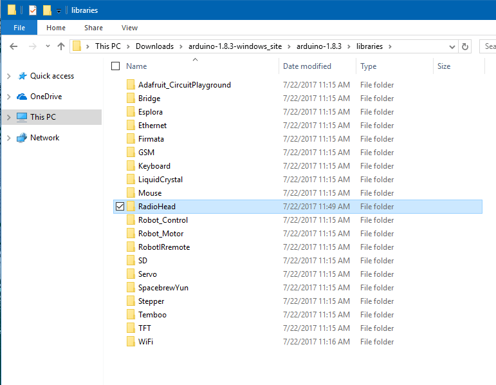The height and width of the screenshot is (385, 496).
Task: Open the recent locations dropdown arrow
Action: (47, 46)
